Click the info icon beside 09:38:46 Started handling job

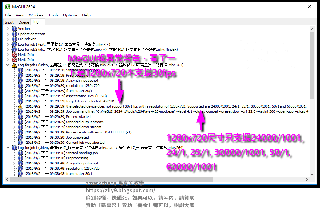(x=20, y=153)
